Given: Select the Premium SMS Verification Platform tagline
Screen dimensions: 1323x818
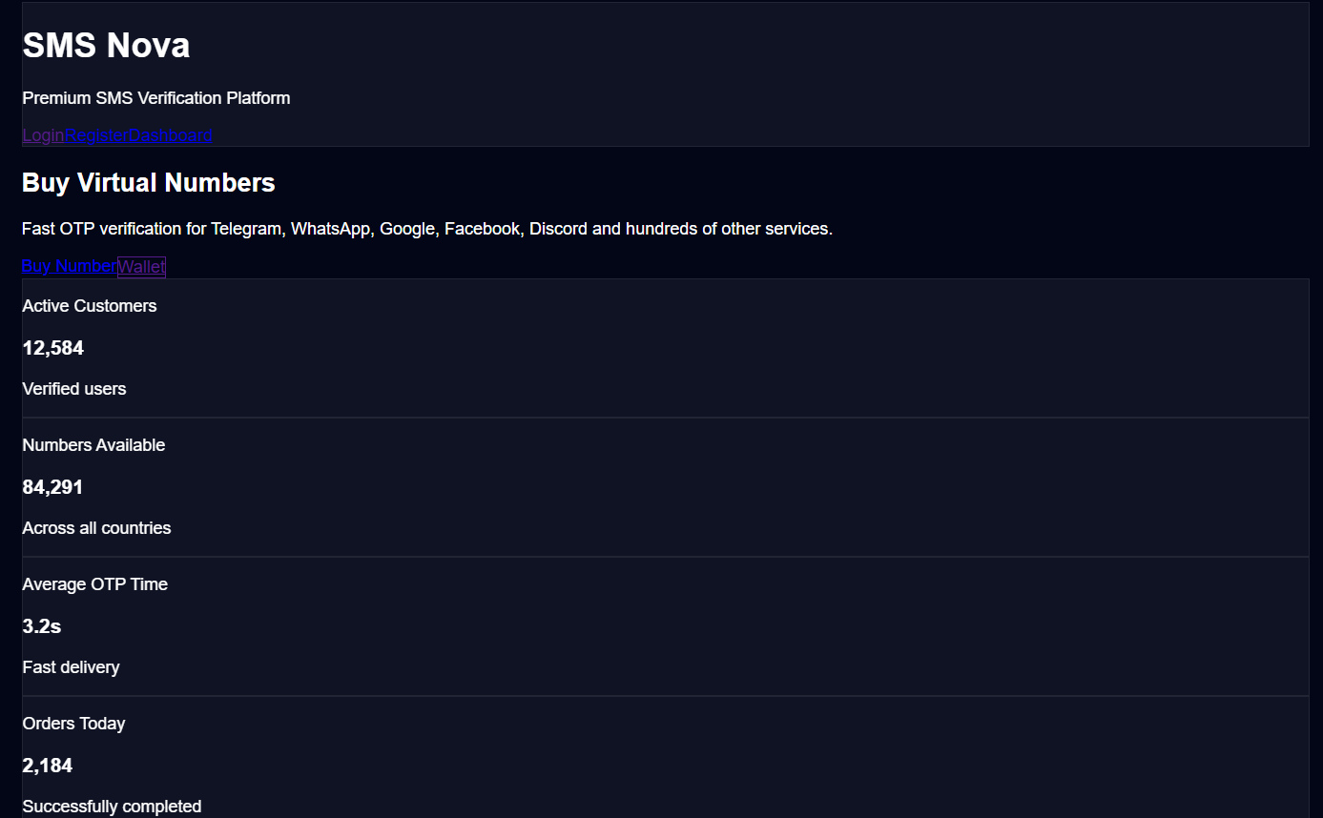Looking at the screenshot, I should click(x=156, y=98).
